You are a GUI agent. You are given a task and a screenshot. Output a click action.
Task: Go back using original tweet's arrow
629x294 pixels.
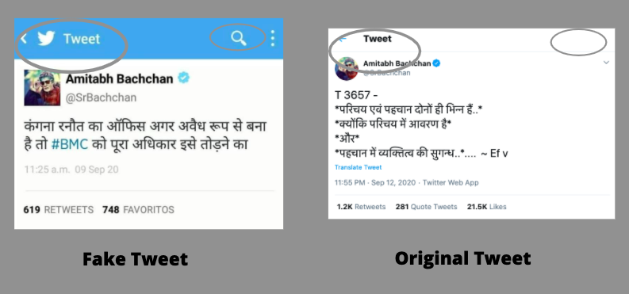(x=341, y=40)
